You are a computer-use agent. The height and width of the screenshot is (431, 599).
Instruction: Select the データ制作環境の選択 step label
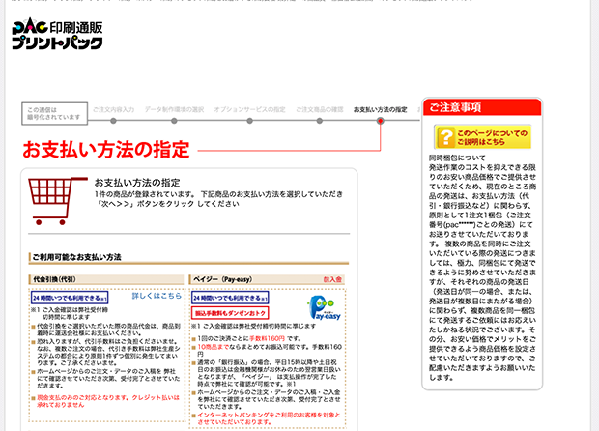pos(174,109)
